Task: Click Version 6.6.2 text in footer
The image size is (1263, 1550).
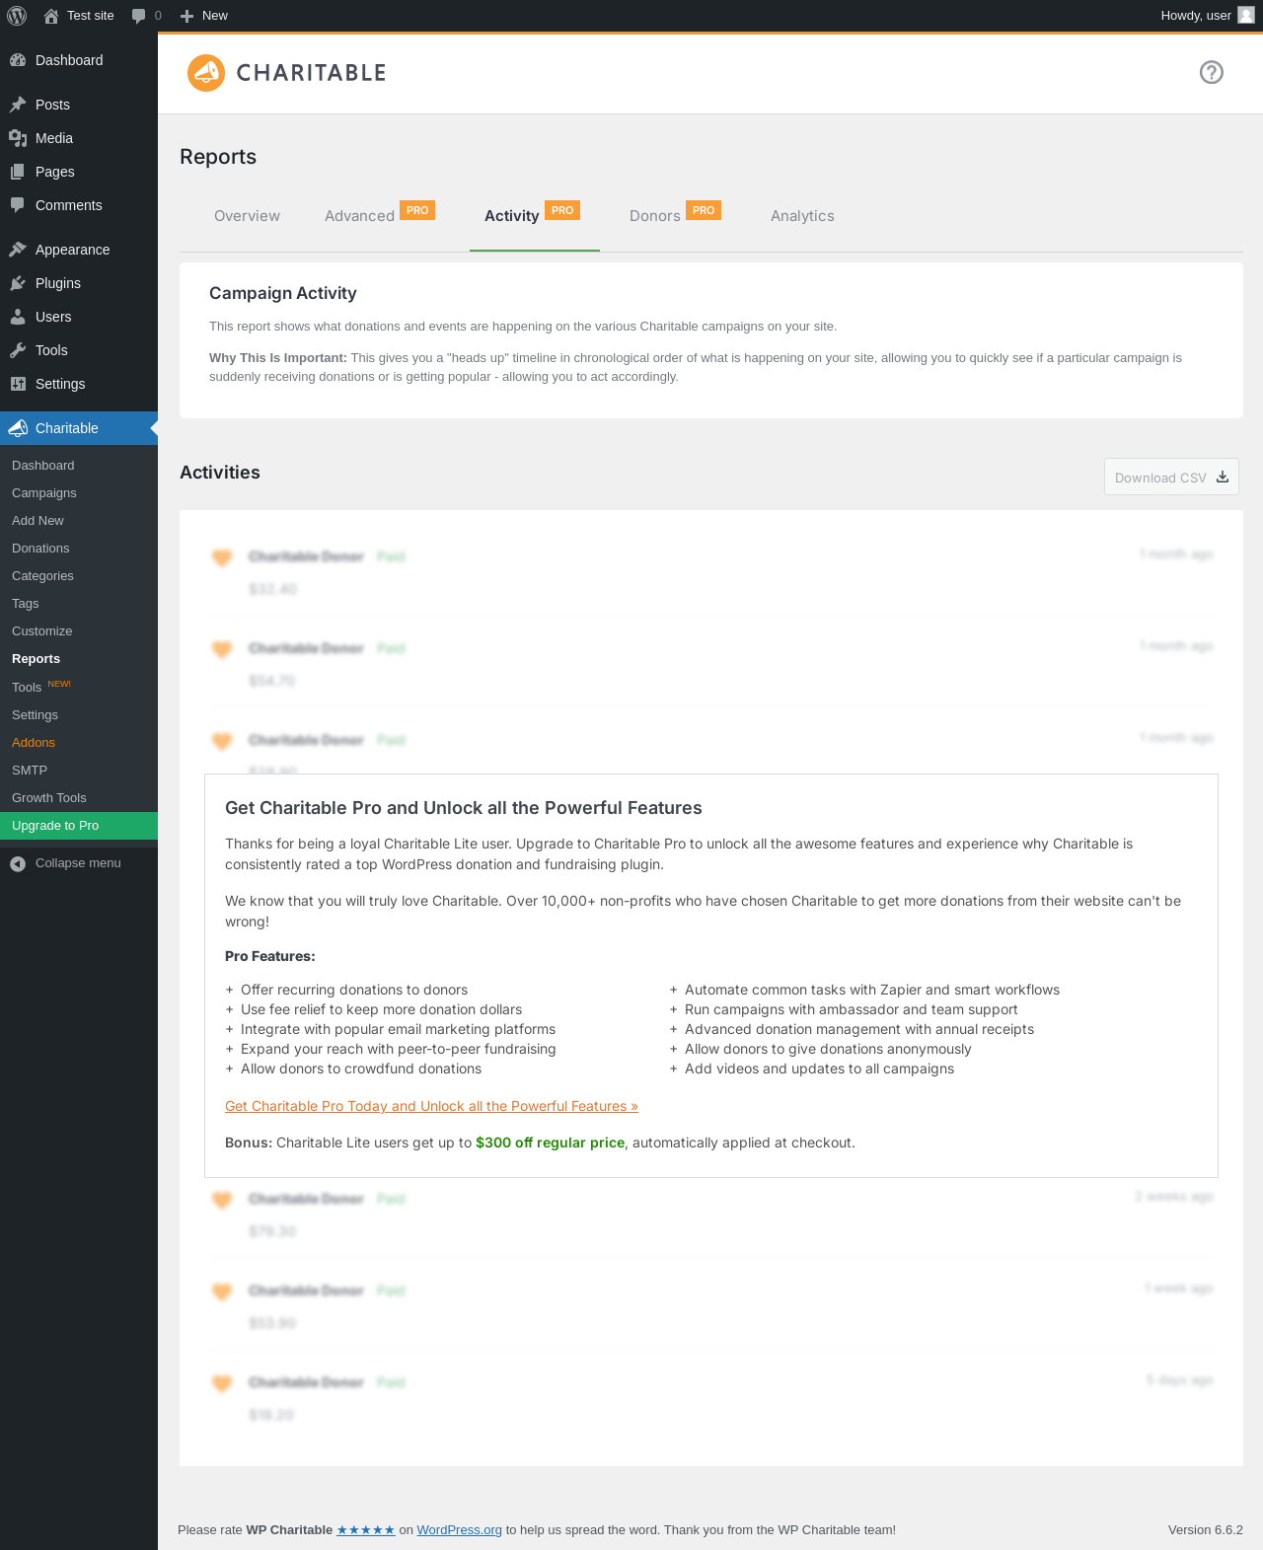Action: click(x=1206, y=1530)
